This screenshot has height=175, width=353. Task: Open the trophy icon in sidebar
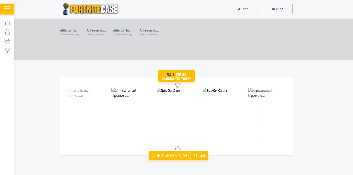[7, 50]
